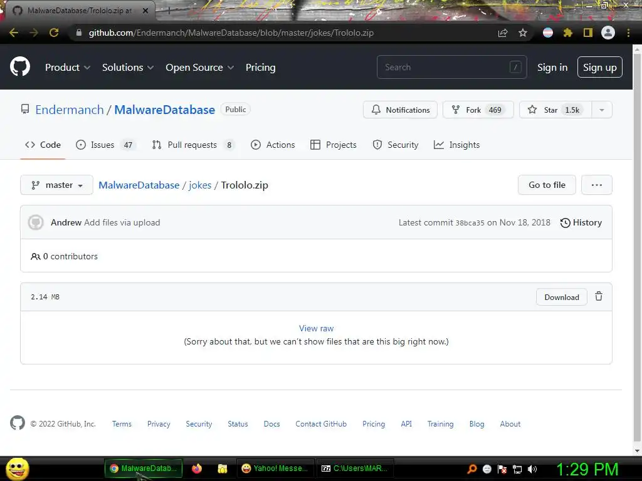
Task: Click network tray icon
Action: [x=517, y=469]
